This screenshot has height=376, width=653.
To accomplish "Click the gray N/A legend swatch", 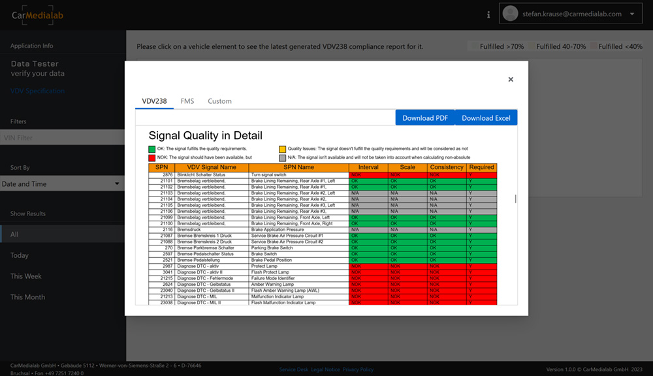I will 282,158.
